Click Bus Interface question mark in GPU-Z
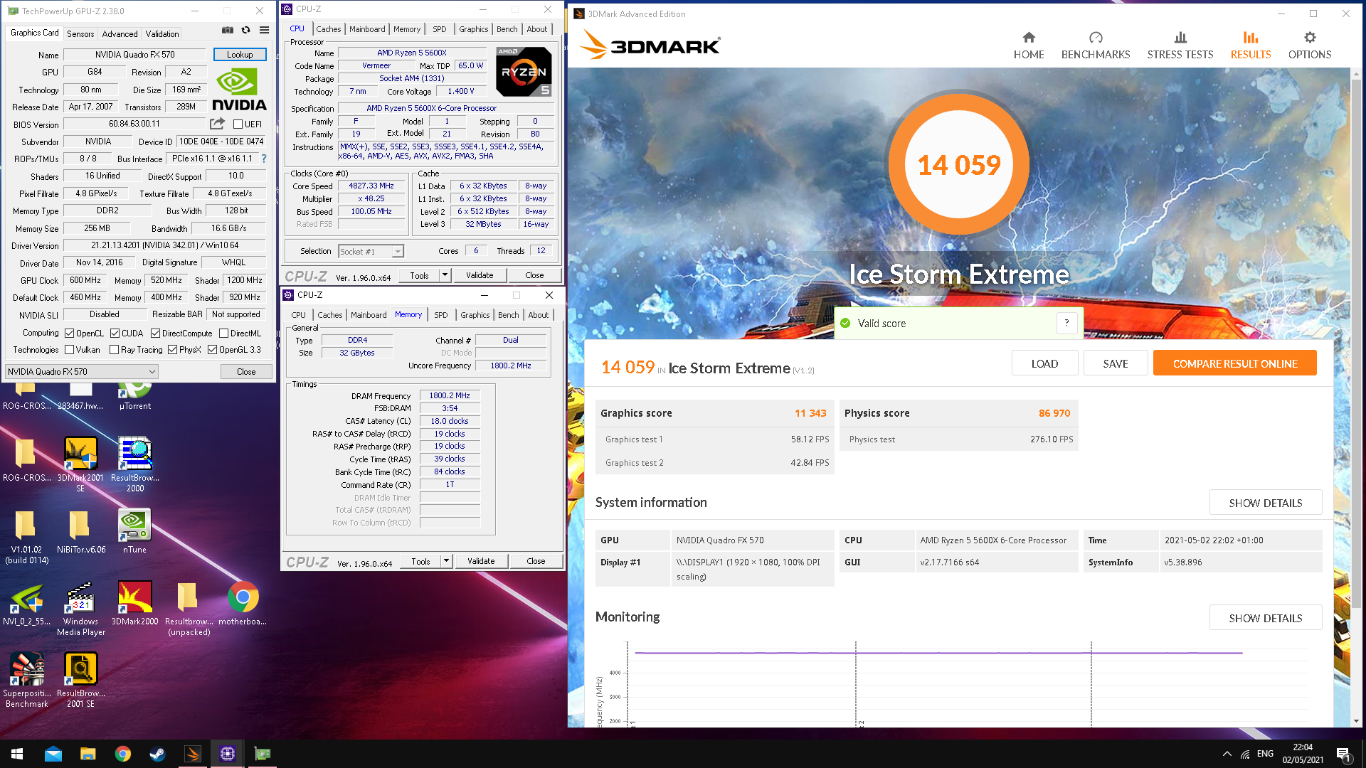This screenshot has height=768, width=1366. click(x=264, y=159)
